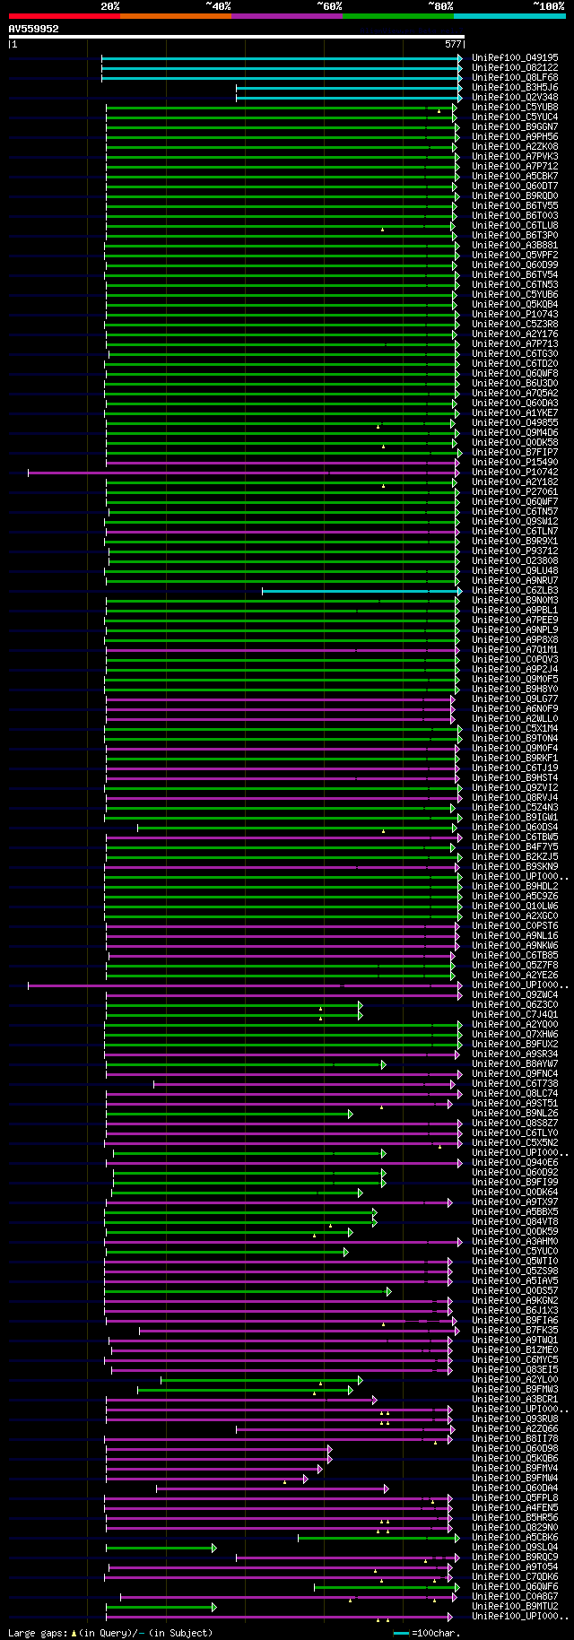
Task: Click the white query length bar
Action: (x=237, y=37)
